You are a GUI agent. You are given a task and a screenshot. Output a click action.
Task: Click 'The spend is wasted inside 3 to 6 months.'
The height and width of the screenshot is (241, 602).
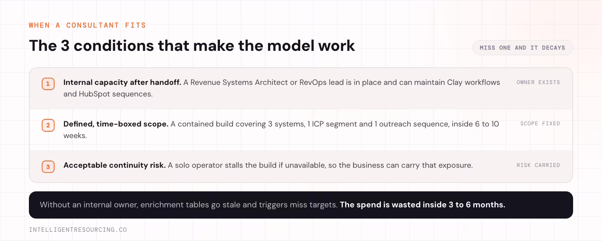pos(423,205)
